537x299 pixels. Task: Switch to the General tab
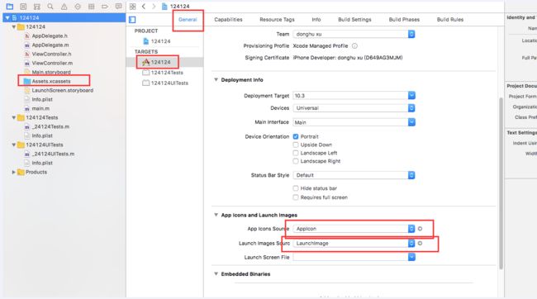click(x=188, y=20)
